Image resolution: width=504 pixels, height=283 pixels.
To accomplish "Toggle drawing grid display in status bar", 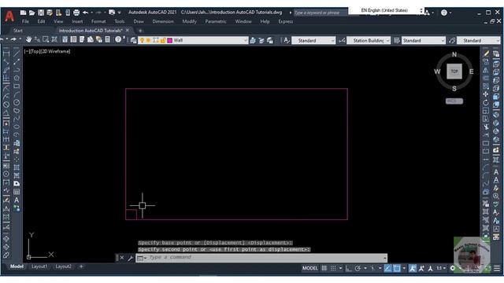I will tap(324, 268).
